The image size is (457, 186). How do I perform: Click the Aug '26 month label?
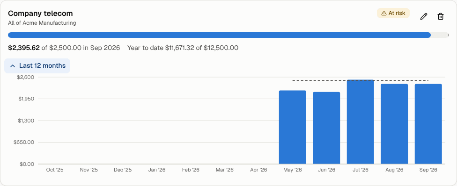point(394,170)
